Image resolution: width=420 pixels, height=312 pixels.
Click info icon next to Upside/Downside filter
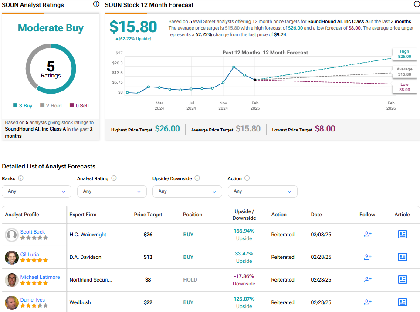[197, 178]
